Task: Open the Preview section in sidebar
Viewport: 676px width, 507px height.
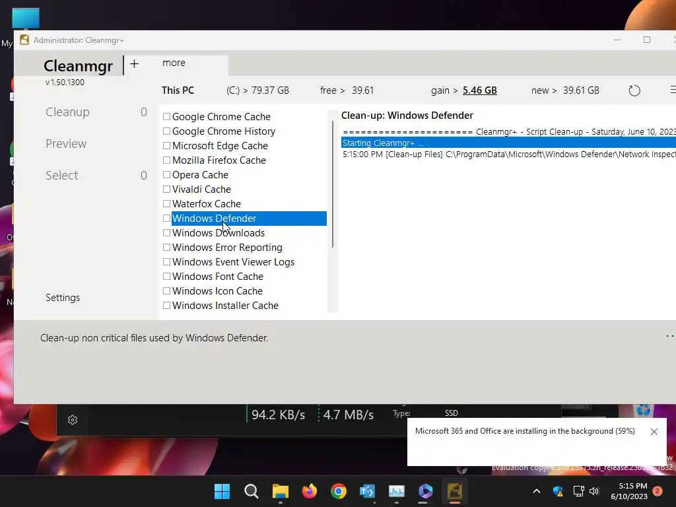Action: 66,143
